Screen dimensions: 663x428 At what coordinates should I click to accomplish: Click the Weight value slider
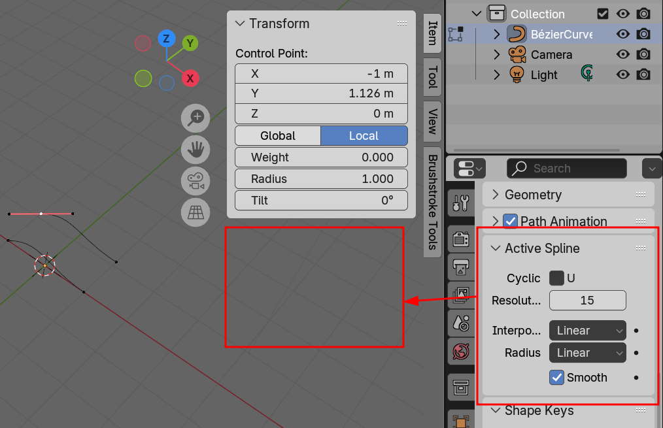[321, 157]
